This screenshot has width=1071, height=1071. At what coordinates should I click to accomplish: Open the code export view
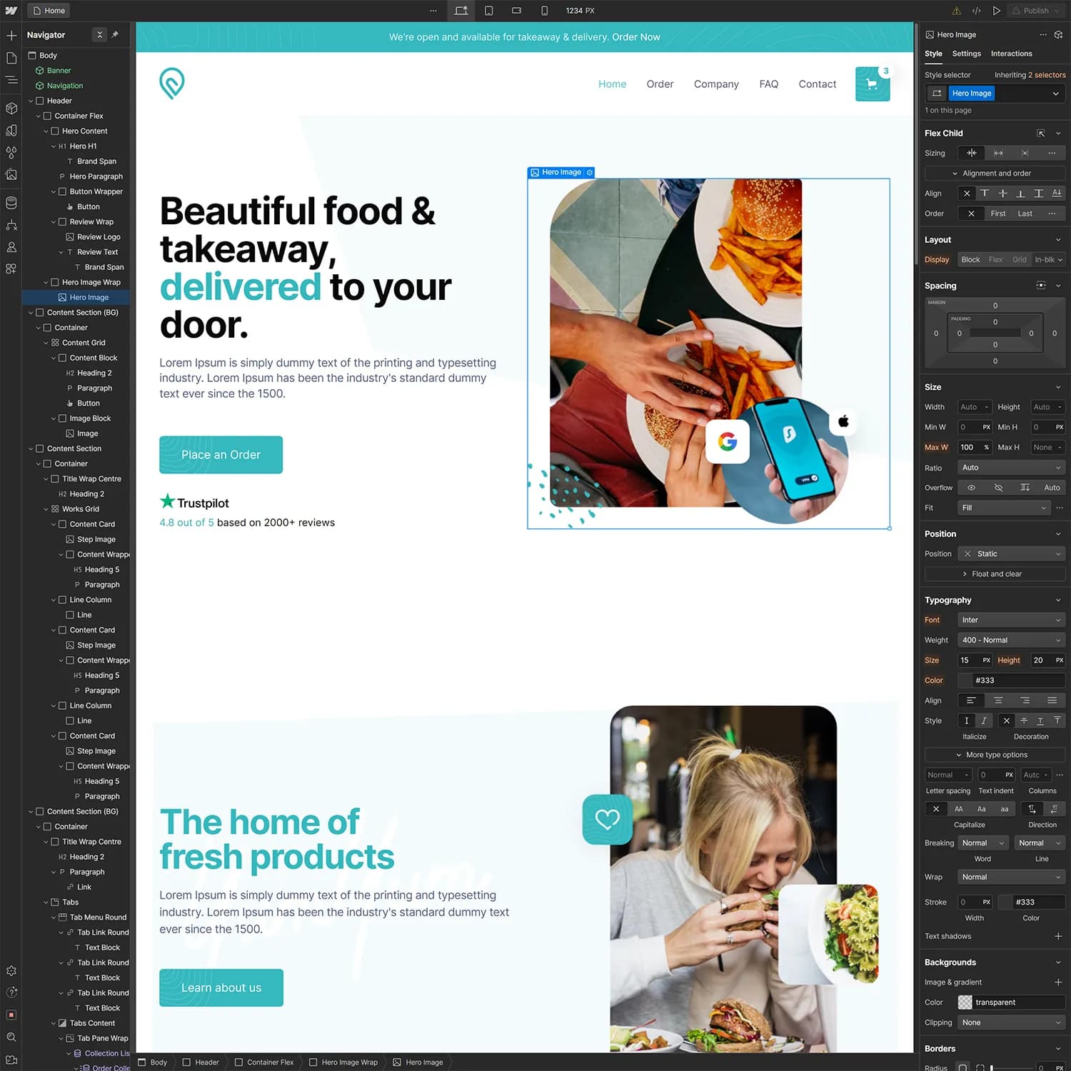click(x=976, y=11)
